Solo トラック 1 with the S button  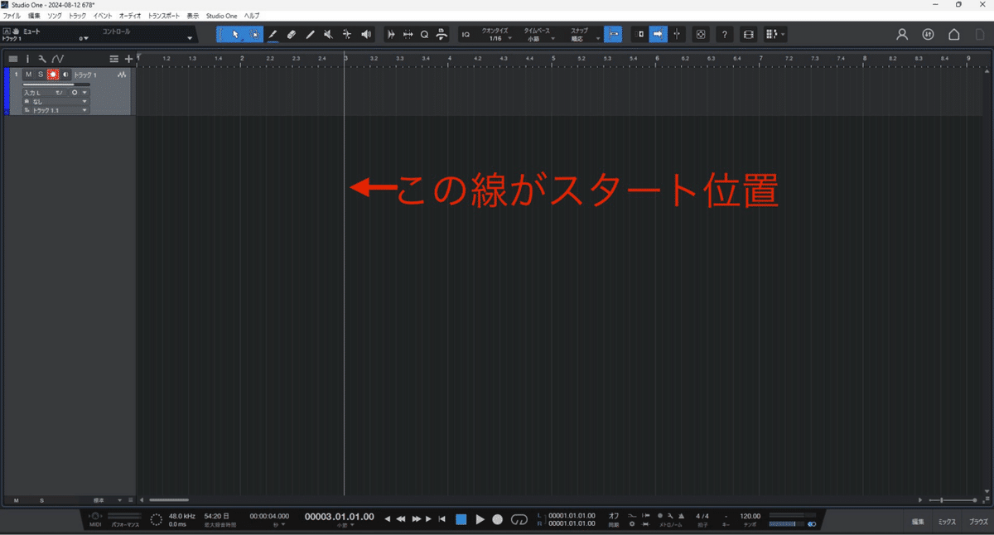41,75
